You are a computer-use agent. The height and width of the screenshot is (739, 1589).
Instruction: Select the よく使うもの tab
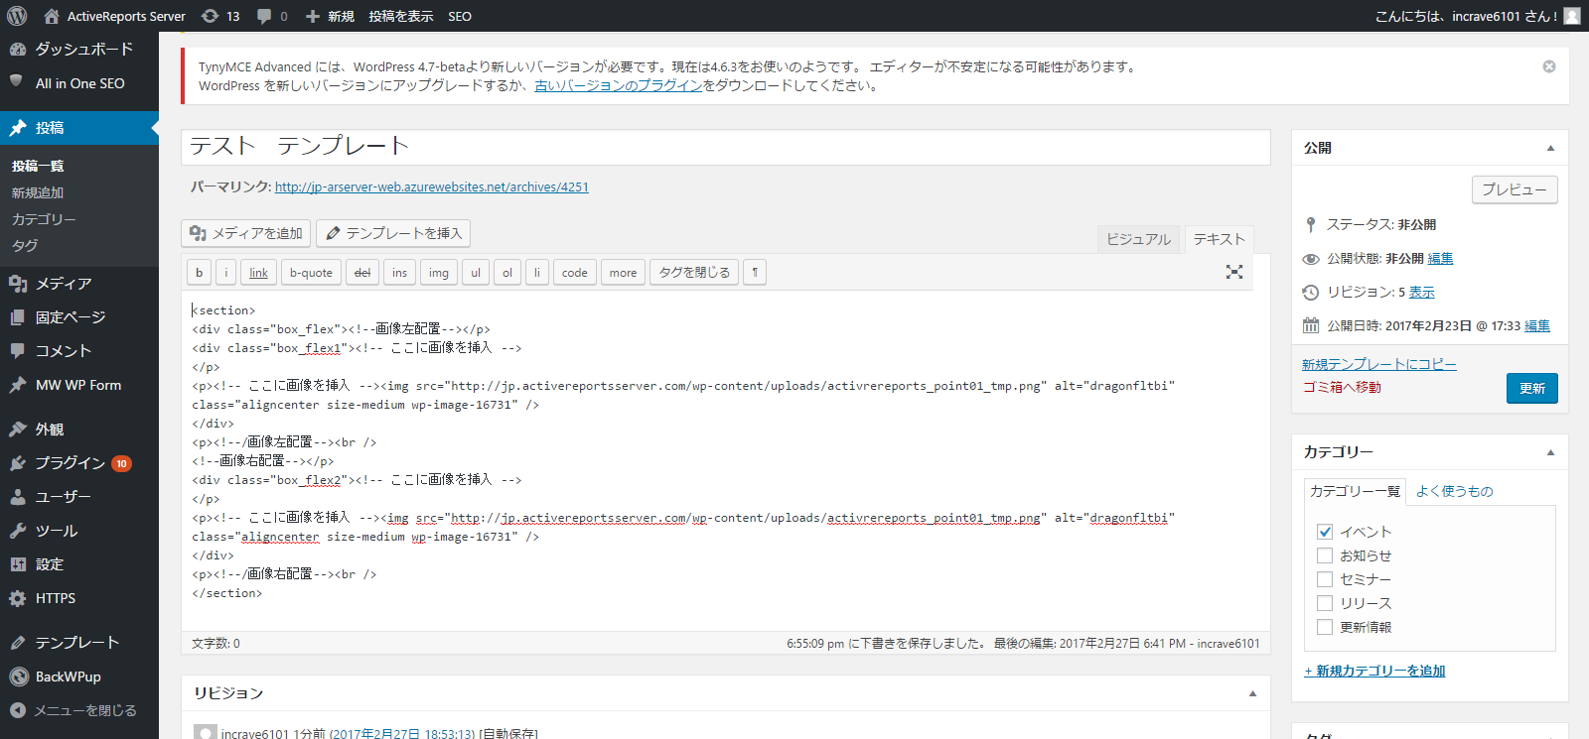(1454, 491)
